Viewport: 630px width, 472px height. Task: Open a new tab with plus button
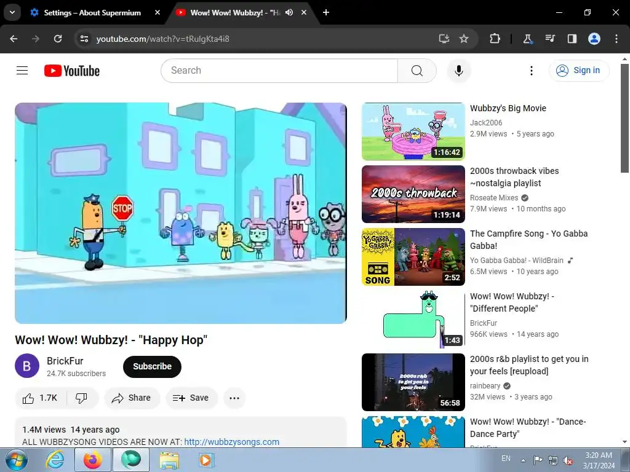326,12
